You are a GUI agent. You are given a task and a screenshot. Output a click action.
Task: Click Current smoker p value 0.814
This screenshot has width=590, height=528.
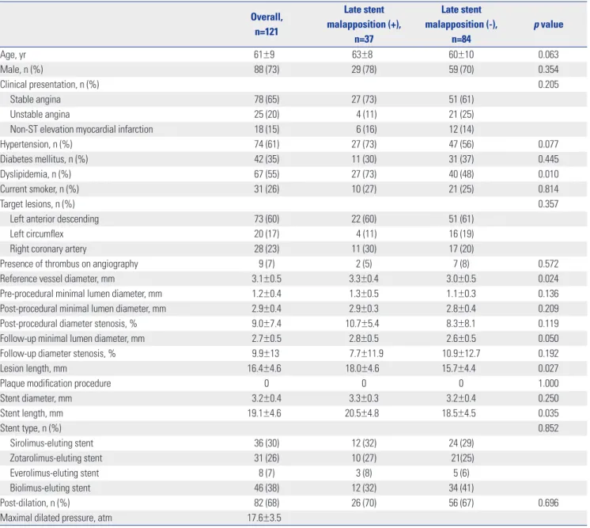click(x=548, y=189)
